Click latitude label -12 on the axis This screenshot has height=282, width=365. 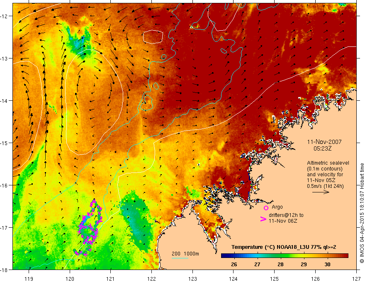(5, 16)
